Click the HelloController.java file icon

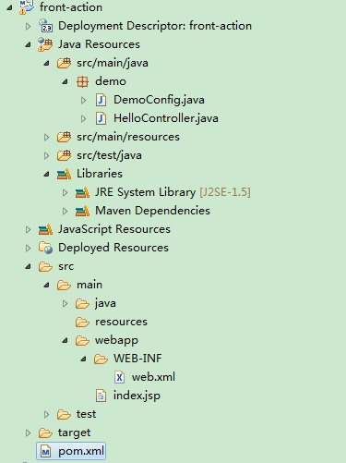pyautogui.click(x=101, y=118)
